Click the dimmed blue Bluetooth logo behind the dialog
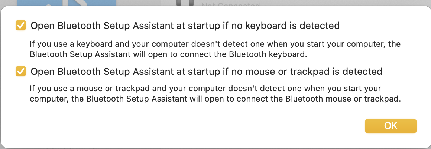Screen dimensions: 431x149 (x=66, y=3)
